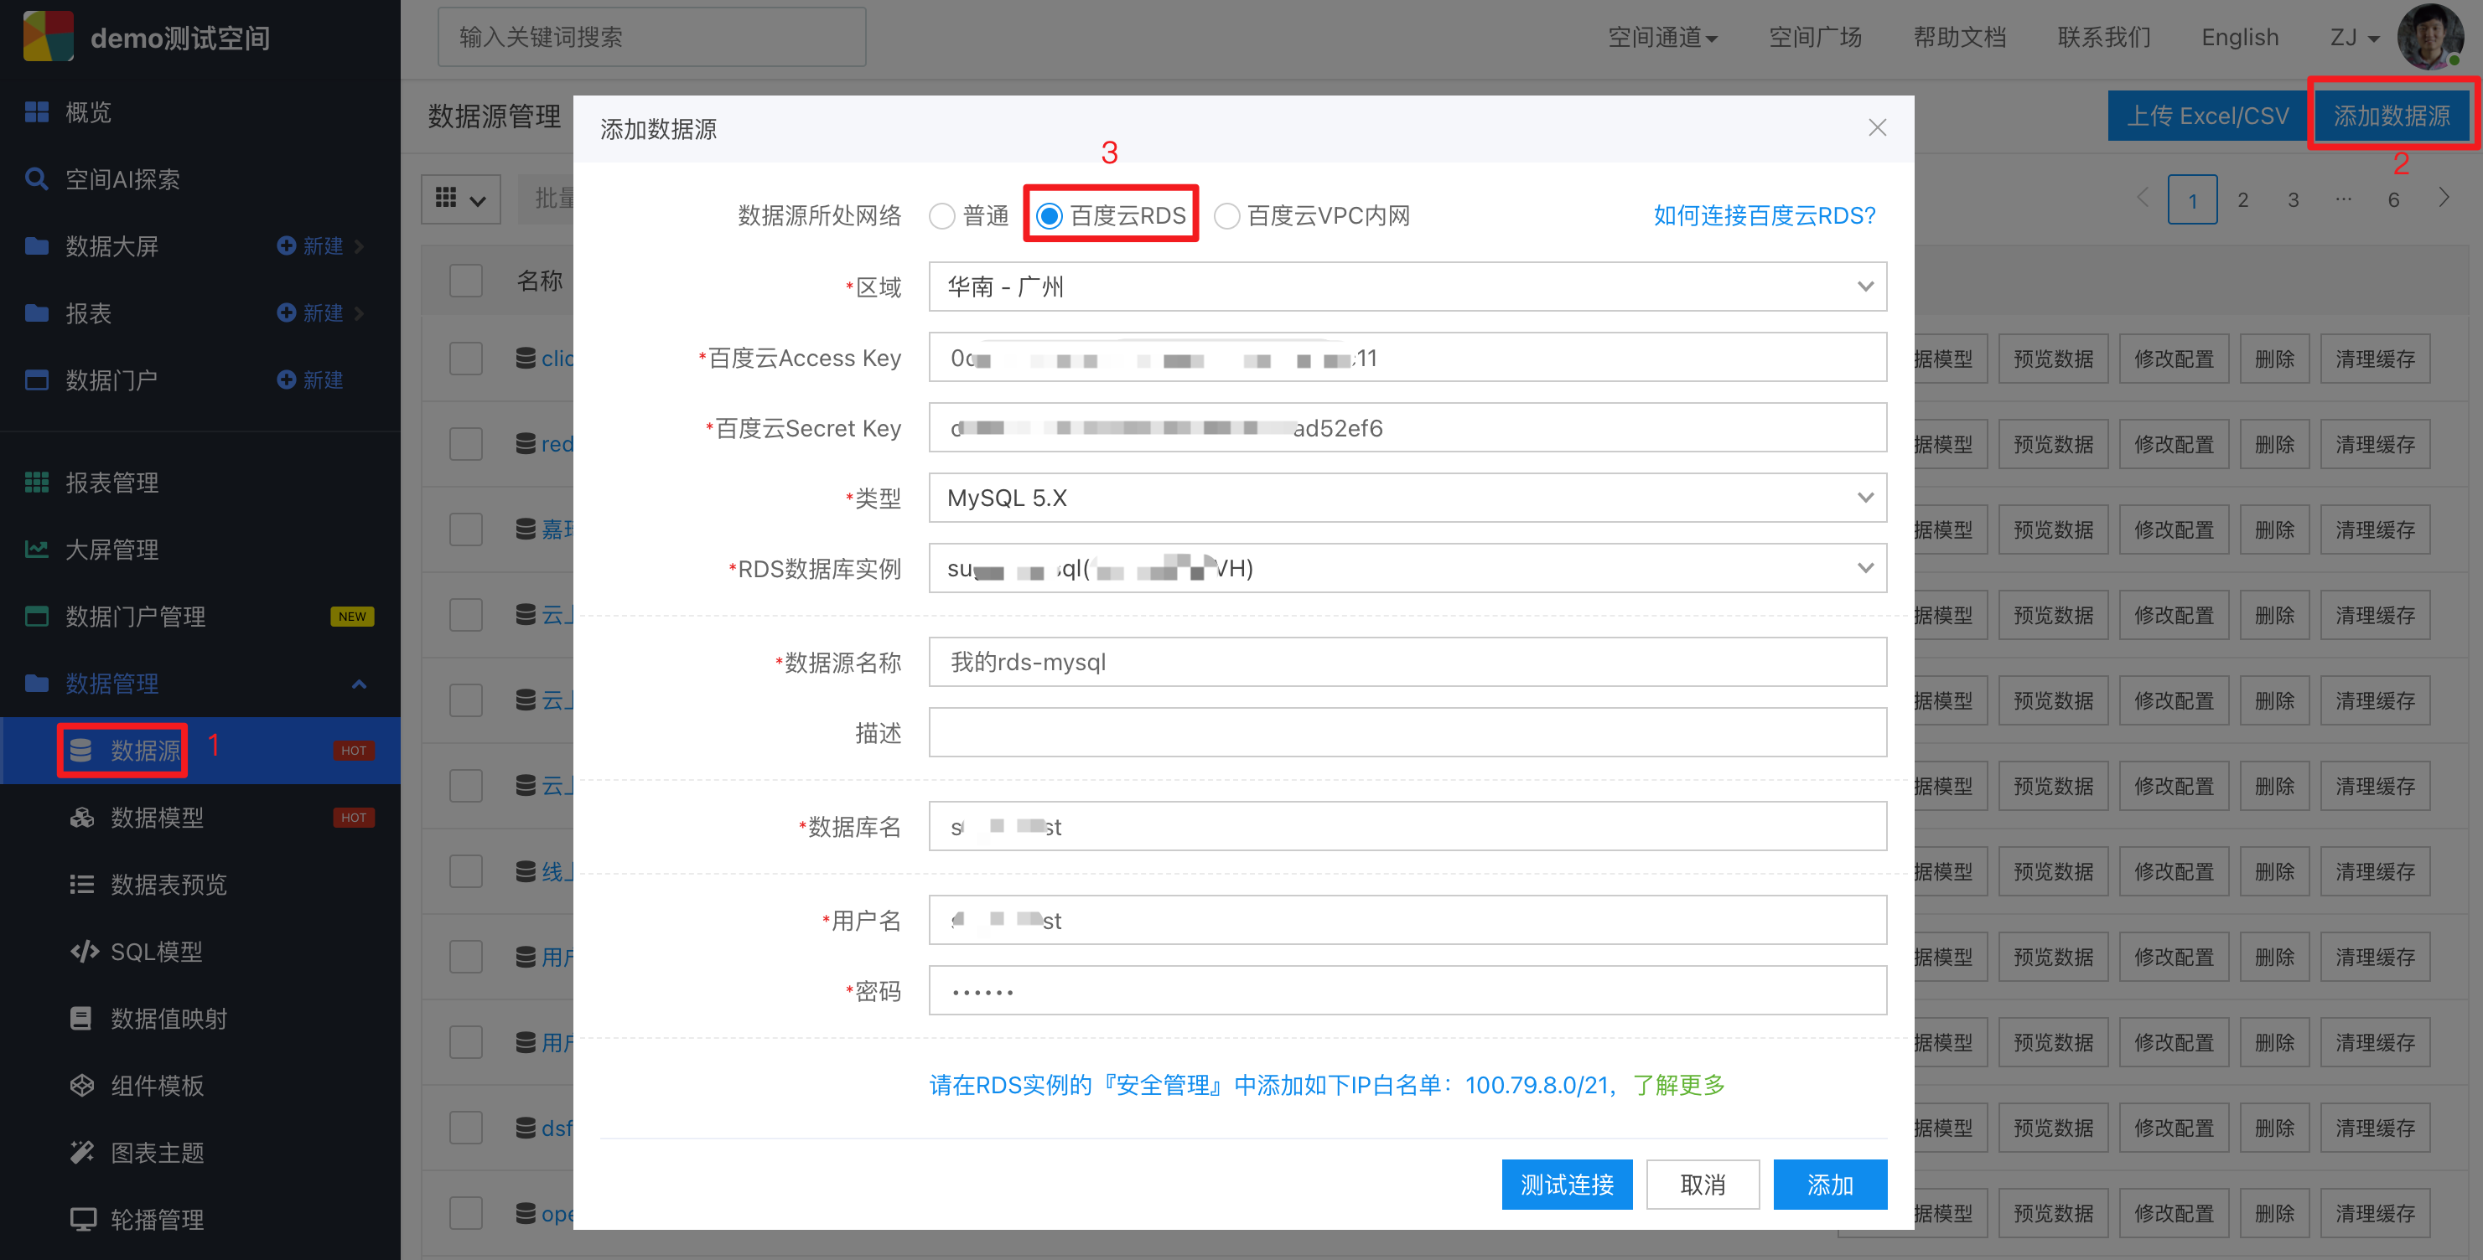Open the 如何连接百度云RDS? link
This screenshot has height=1260, width=2483.
pyautogui.click(x=1765, y=216)
